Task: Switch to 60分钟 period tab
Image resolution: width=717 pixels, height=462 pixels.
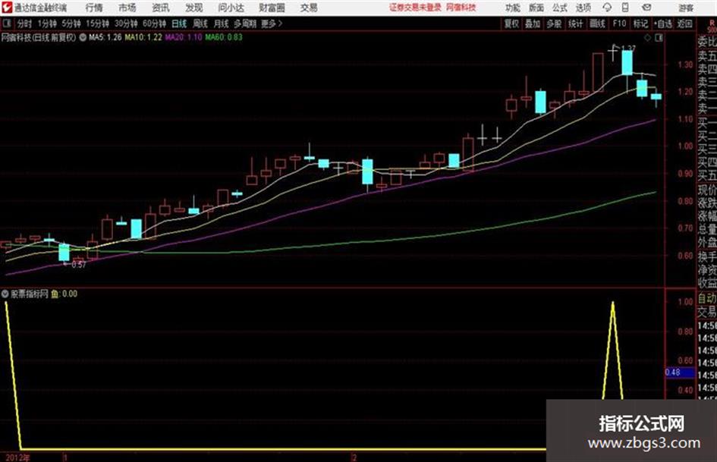Action: (x=154, y=24)
